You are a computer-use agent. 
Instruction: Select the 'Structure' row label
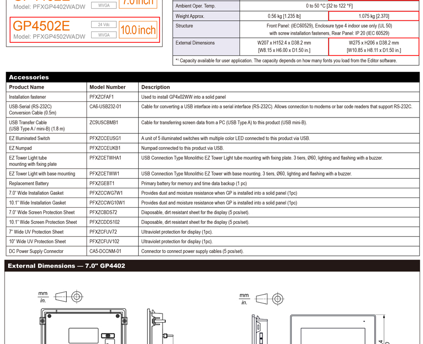[184, 26]
